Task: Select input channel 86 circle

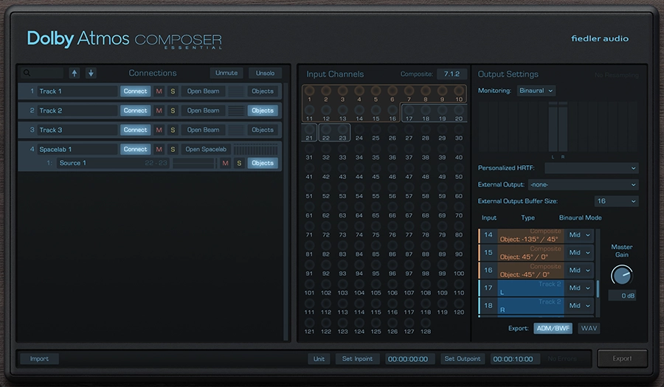Action: point(392,245)
